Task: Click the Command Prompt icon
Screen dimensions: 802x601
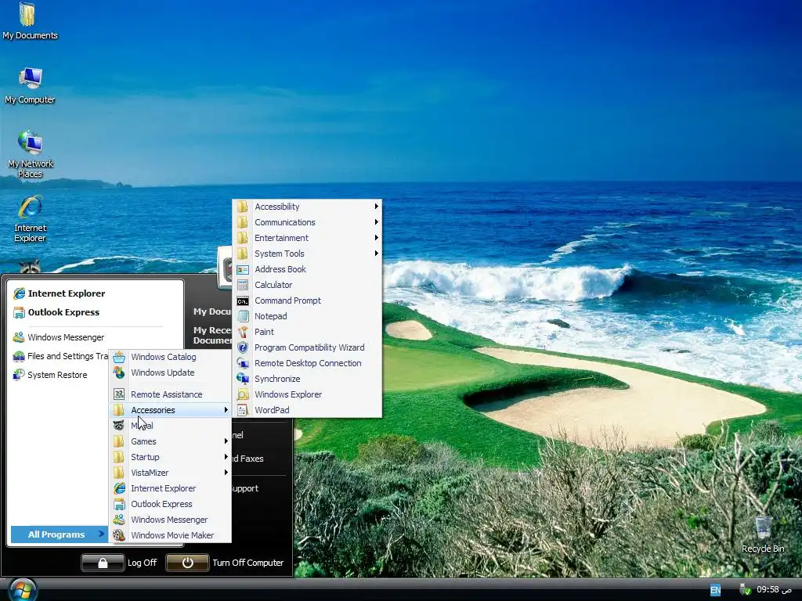Action: [243, 300]
